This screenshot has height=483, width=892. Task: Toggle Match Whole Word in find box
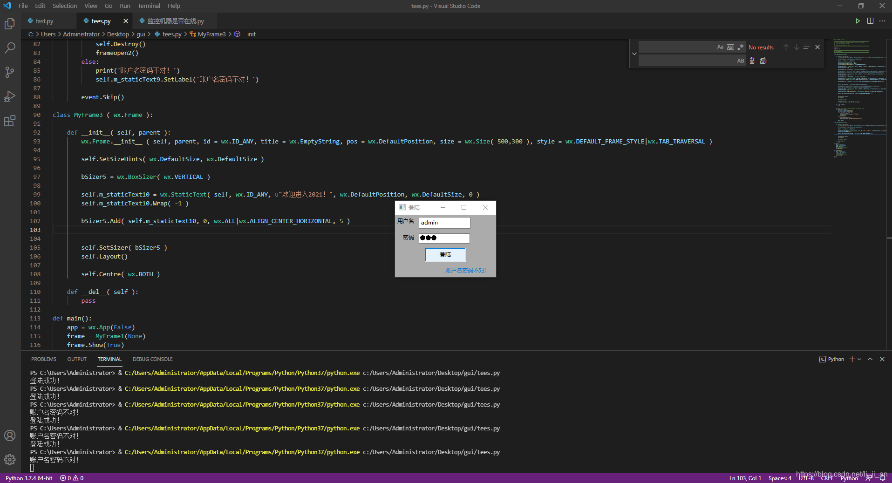tap(730, 47)
